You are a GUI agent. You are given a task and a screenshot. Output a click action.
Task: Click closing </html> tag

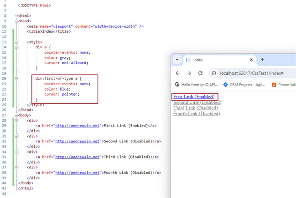pos(26,188)
